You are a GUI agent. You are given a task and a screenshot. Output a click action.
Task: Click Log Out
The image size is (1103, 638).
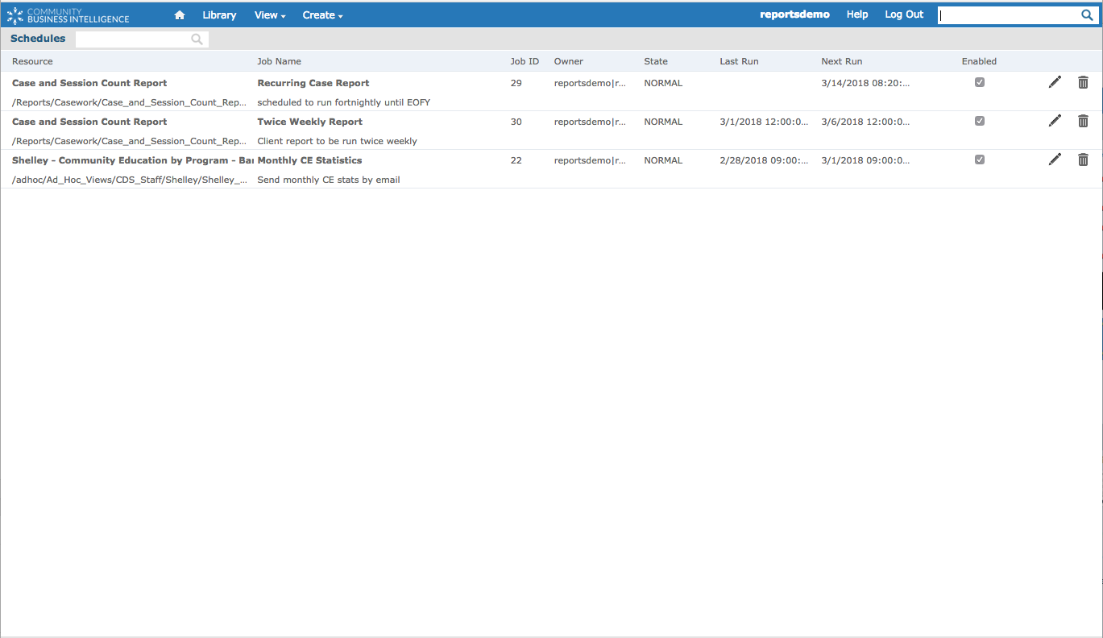point(904,14)
